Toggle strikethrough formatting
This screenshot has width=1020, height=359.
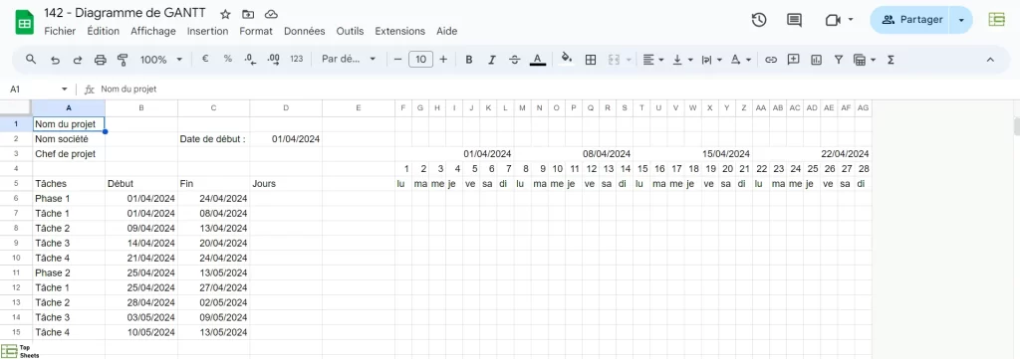[515, 60]
